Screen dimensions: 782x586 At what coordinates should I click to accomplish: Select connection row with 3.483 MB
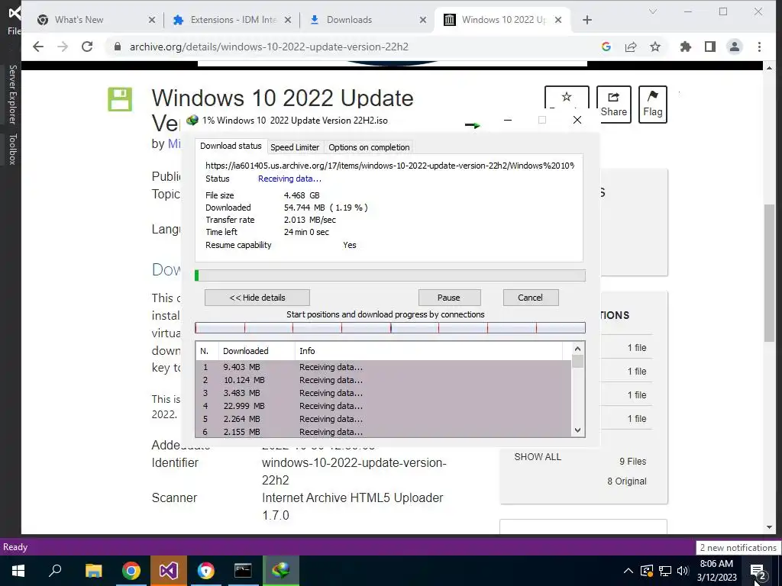(x=383, y=393)
